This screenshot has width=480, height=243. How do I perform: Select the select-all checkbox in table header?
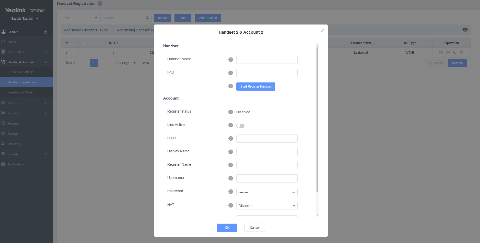tap(84, 43)
